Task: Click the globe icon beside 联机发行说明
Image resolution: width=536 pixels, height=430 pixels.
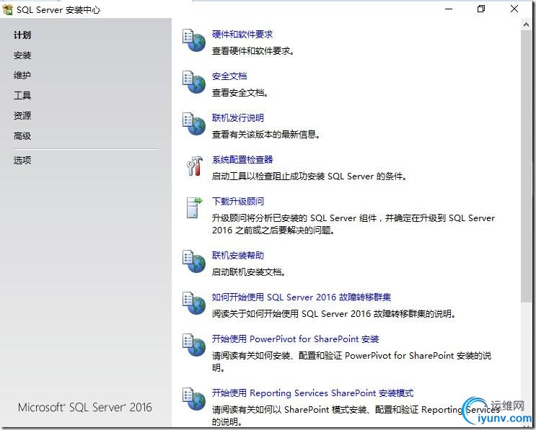Action: click(194, 124)
